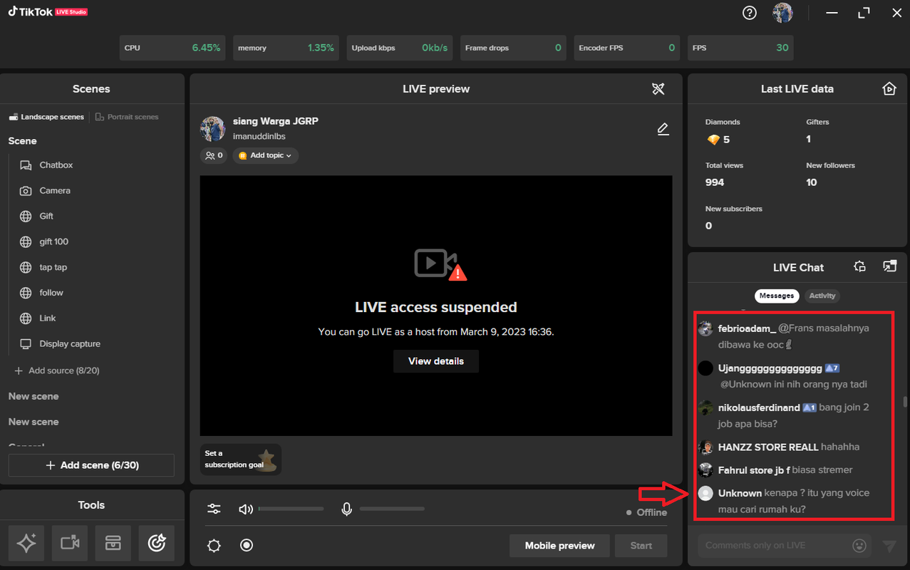The height and width of the screenshot is (570, 910).
Task: Adjust the speaker volume slider
Action: tap(291, 509)
